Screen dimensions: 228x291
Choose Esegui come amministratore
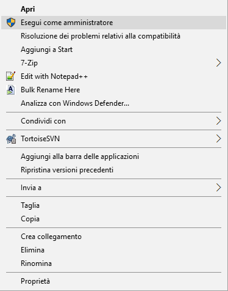(114, 23)
